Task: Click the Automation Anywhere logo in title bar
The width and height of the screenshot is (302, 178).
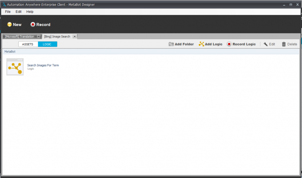Action: pos(4,5)
